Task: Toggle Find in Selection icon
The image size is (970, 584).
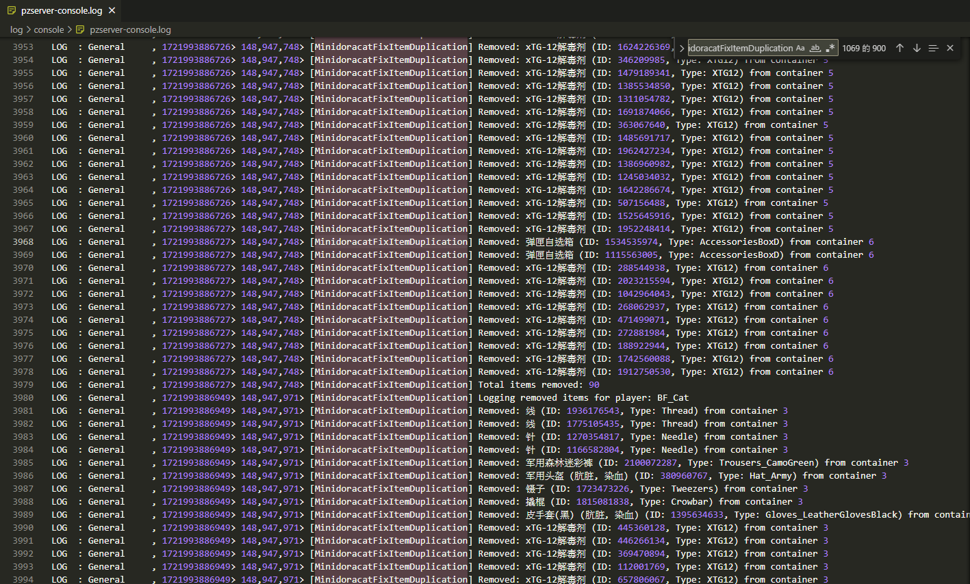Action: click(933, 48)
